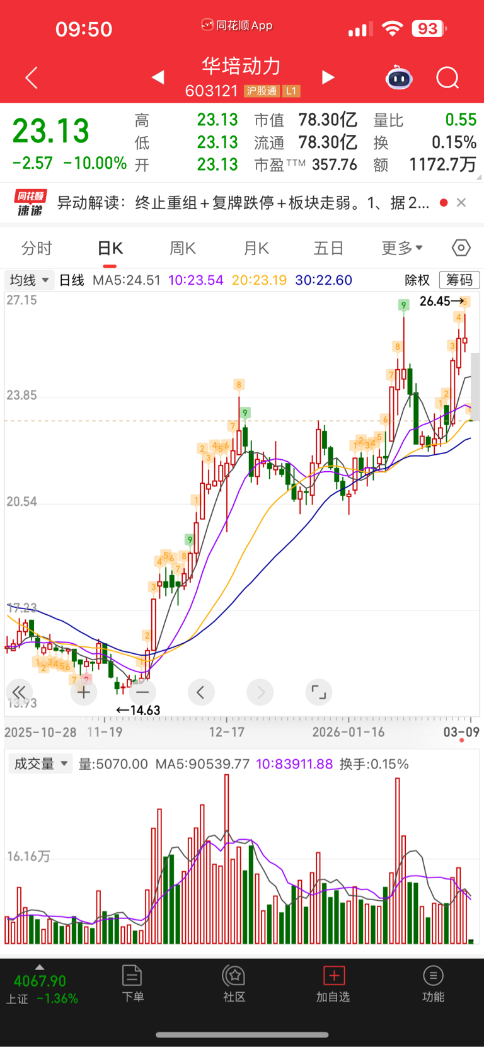Select the 月K tab
Viewport: 484px width, 1047px height.
point(256,248)
